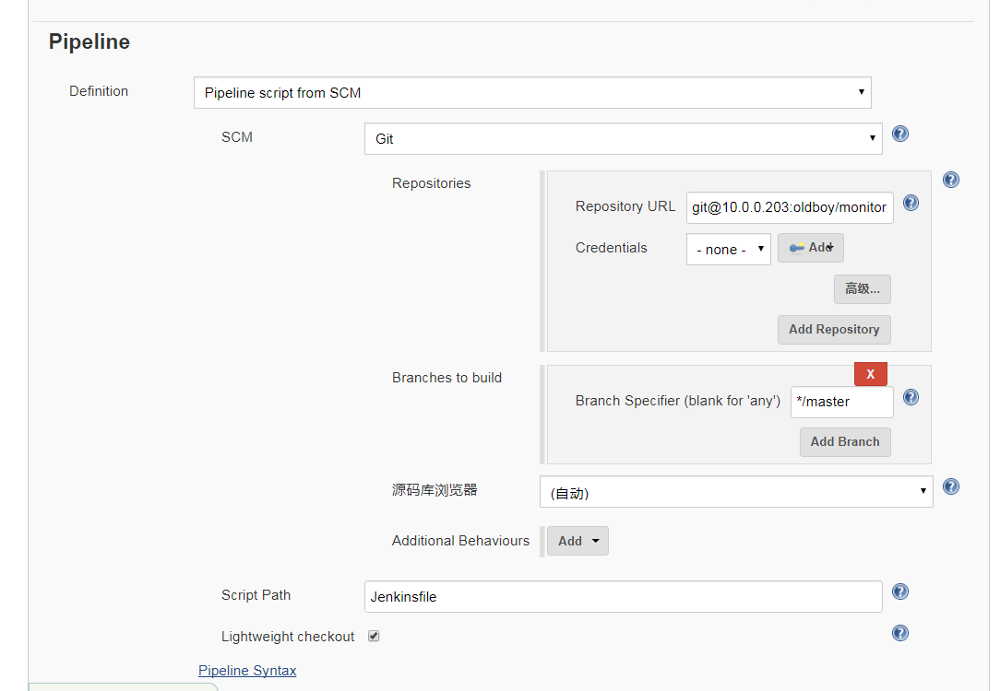Click help icon beside Branch Specifier
This screenshot has width=1000, height=691.
[911, 397]
